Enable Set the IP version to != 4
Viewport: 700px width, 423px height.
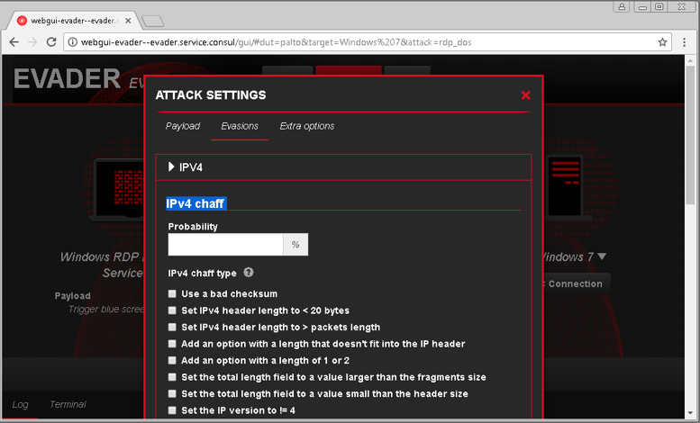pos(172,410)
